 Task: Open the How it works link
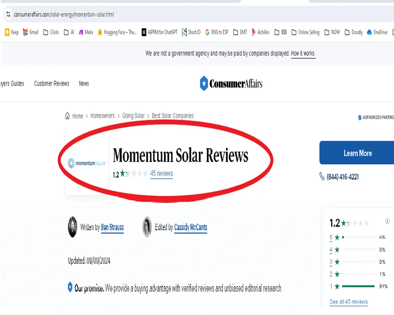click(x=303, y=54)
